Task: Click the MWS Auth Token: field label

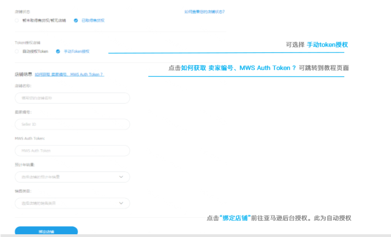Action: coord(30,138)
